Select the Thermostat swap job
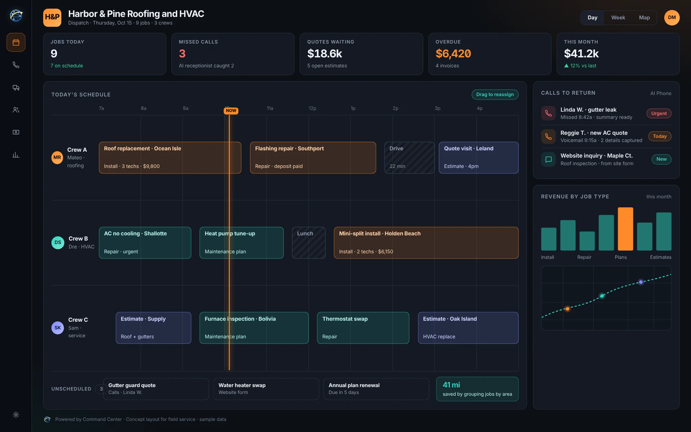The width and height of the screenshot is (691, 432). tap(363, 328)
